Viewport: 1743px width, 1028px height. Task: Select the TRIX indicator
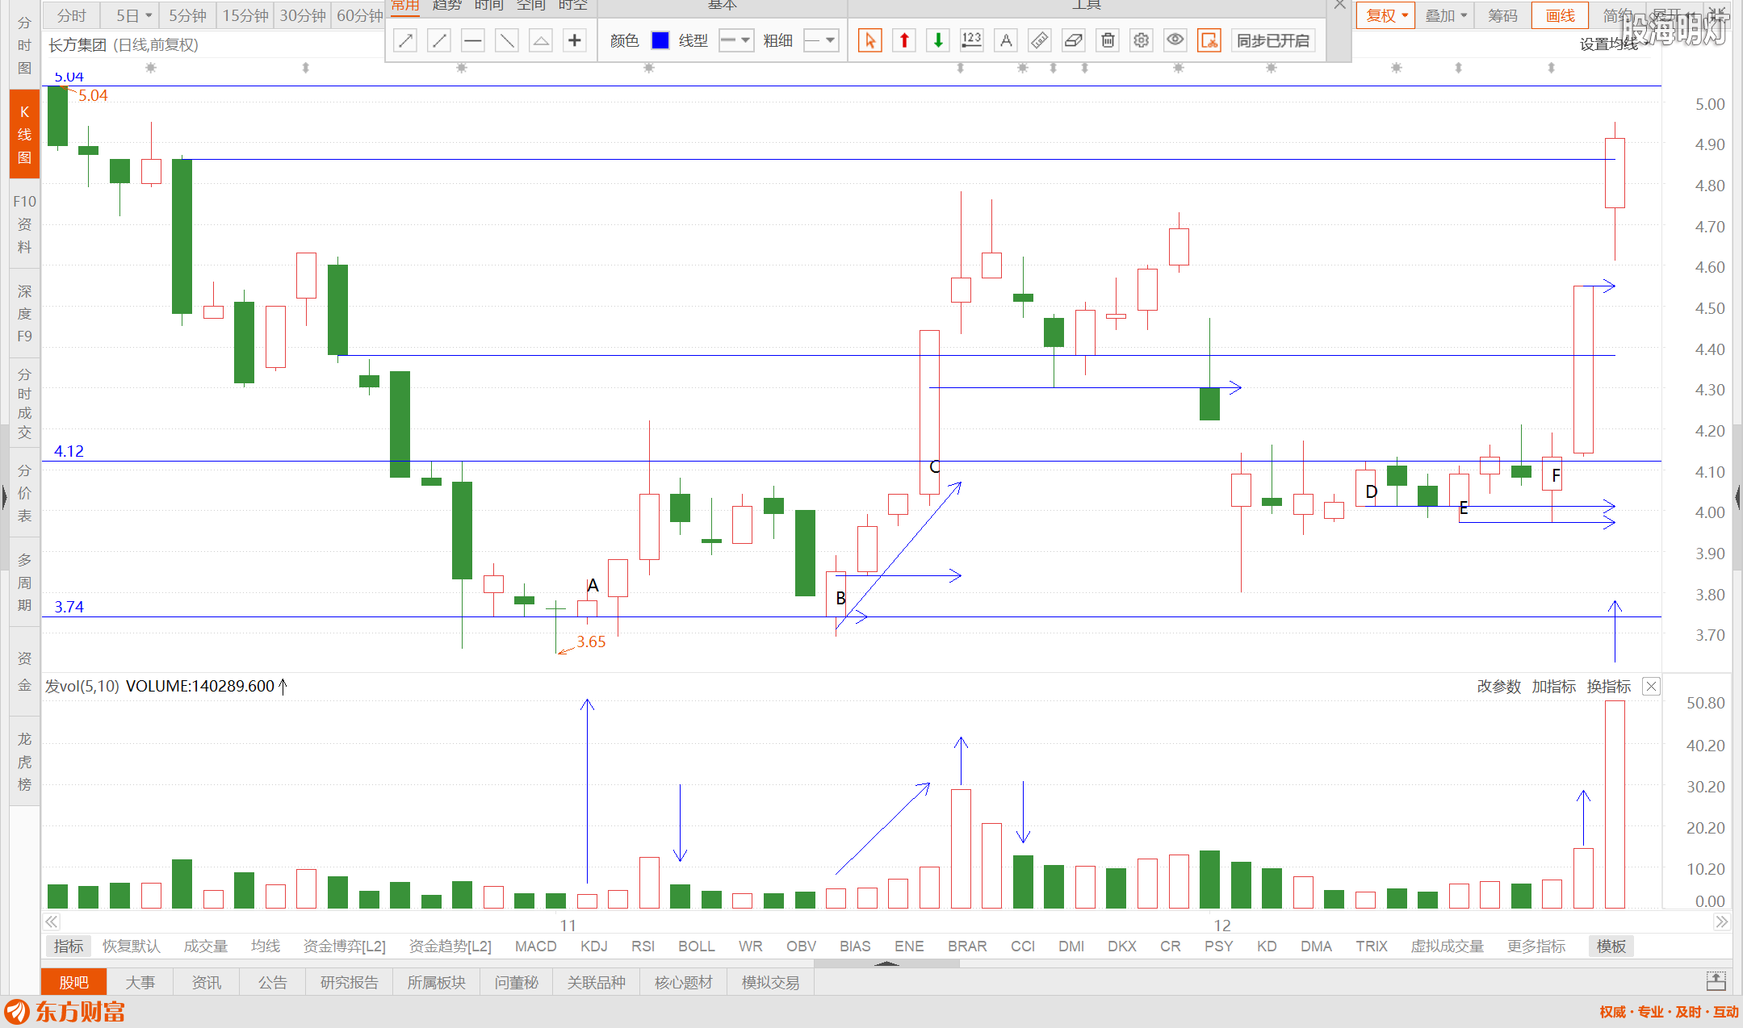(1371, 946)
